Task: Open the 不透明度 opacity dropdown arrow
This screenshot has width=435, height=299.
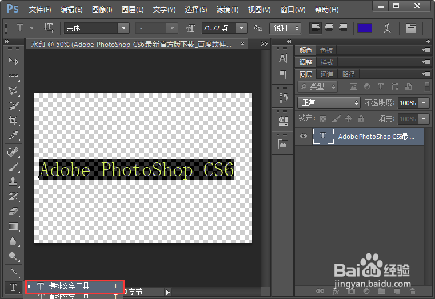Action: click(x=424, y=103)
